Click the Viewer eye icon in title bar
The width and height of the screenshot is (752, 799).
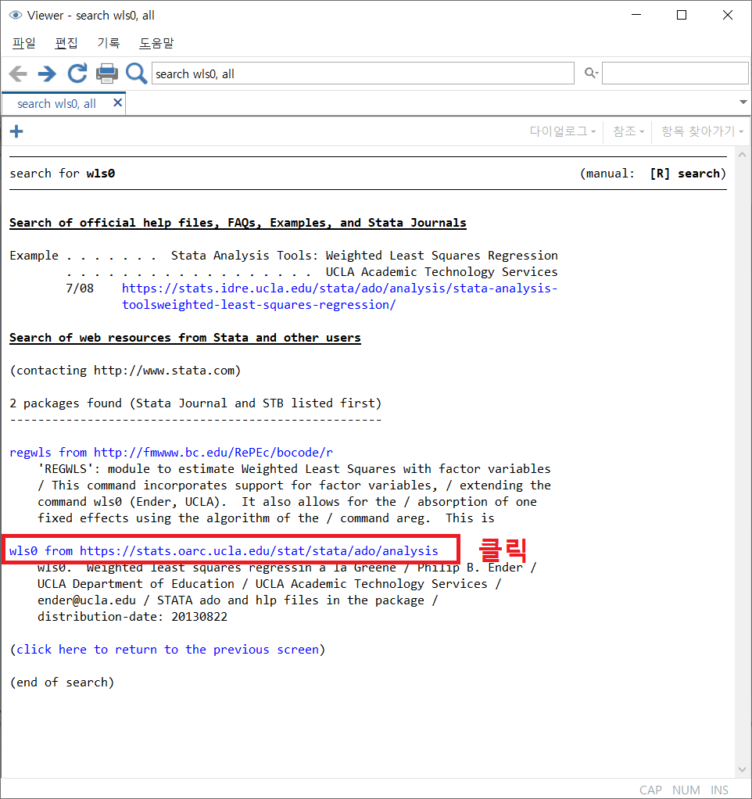point(16,16)
